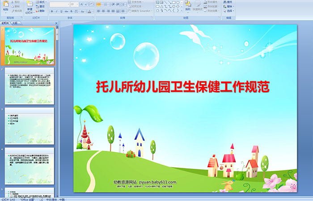Screen dimensions: 313x201
Task: Toggle Center alignment
Action: click(x=103, y=11)
